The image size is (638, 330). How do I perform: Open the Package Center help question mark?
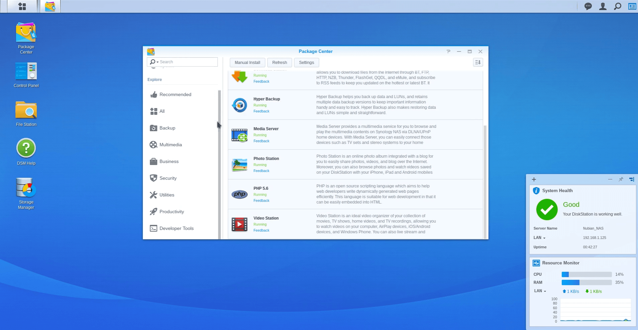[x=448, y=51]
